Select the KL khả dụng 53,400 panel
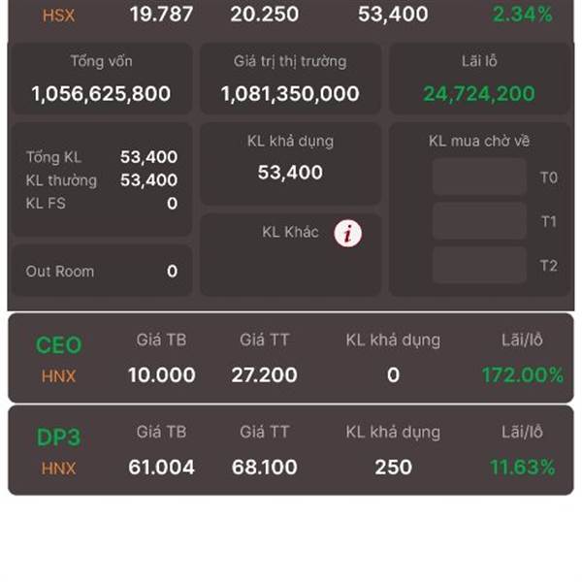This screenshot has height=582, width=582. click(x=291, y=163)
